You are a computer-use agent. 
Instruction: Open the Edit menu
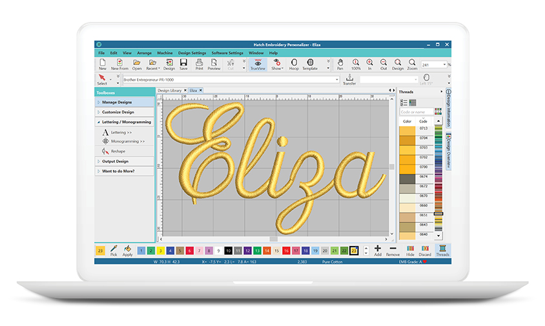tap(114, 53)
